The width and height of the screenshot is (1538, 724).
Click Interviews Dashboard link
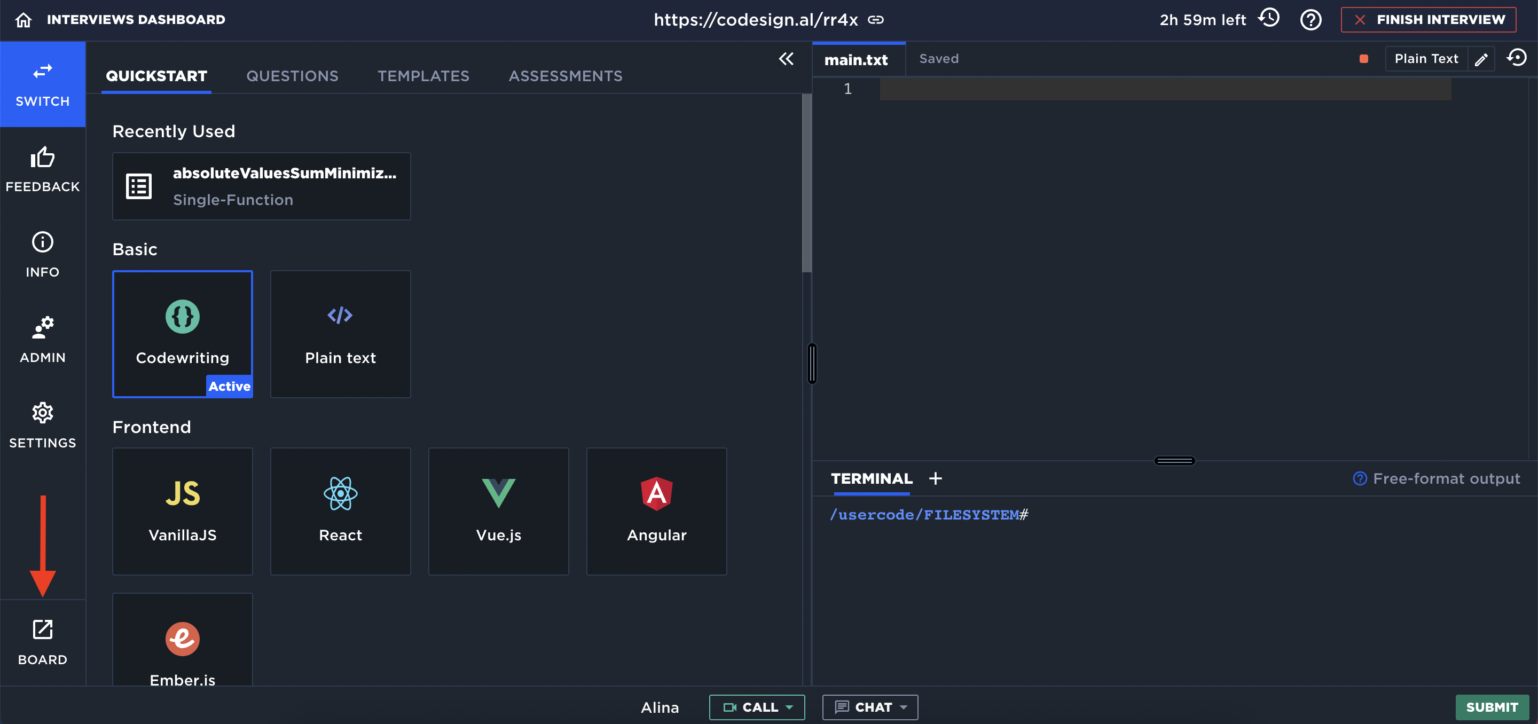pyautogui.click(x=136, y=20)
